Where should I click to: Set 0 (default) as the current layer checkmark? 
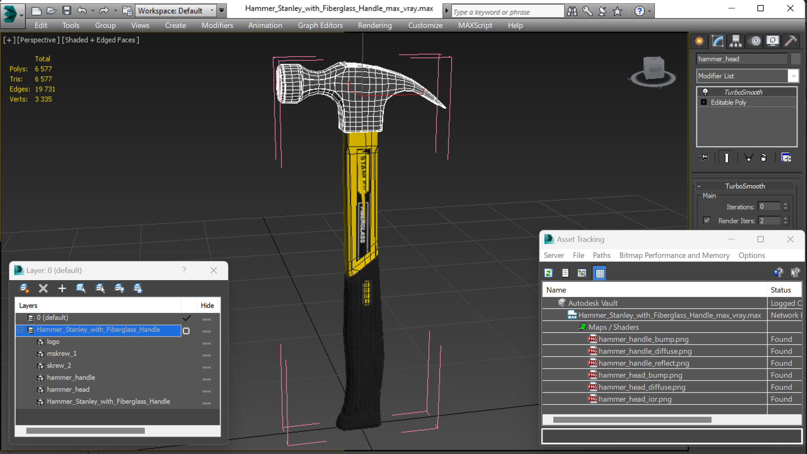pos(187,318)
